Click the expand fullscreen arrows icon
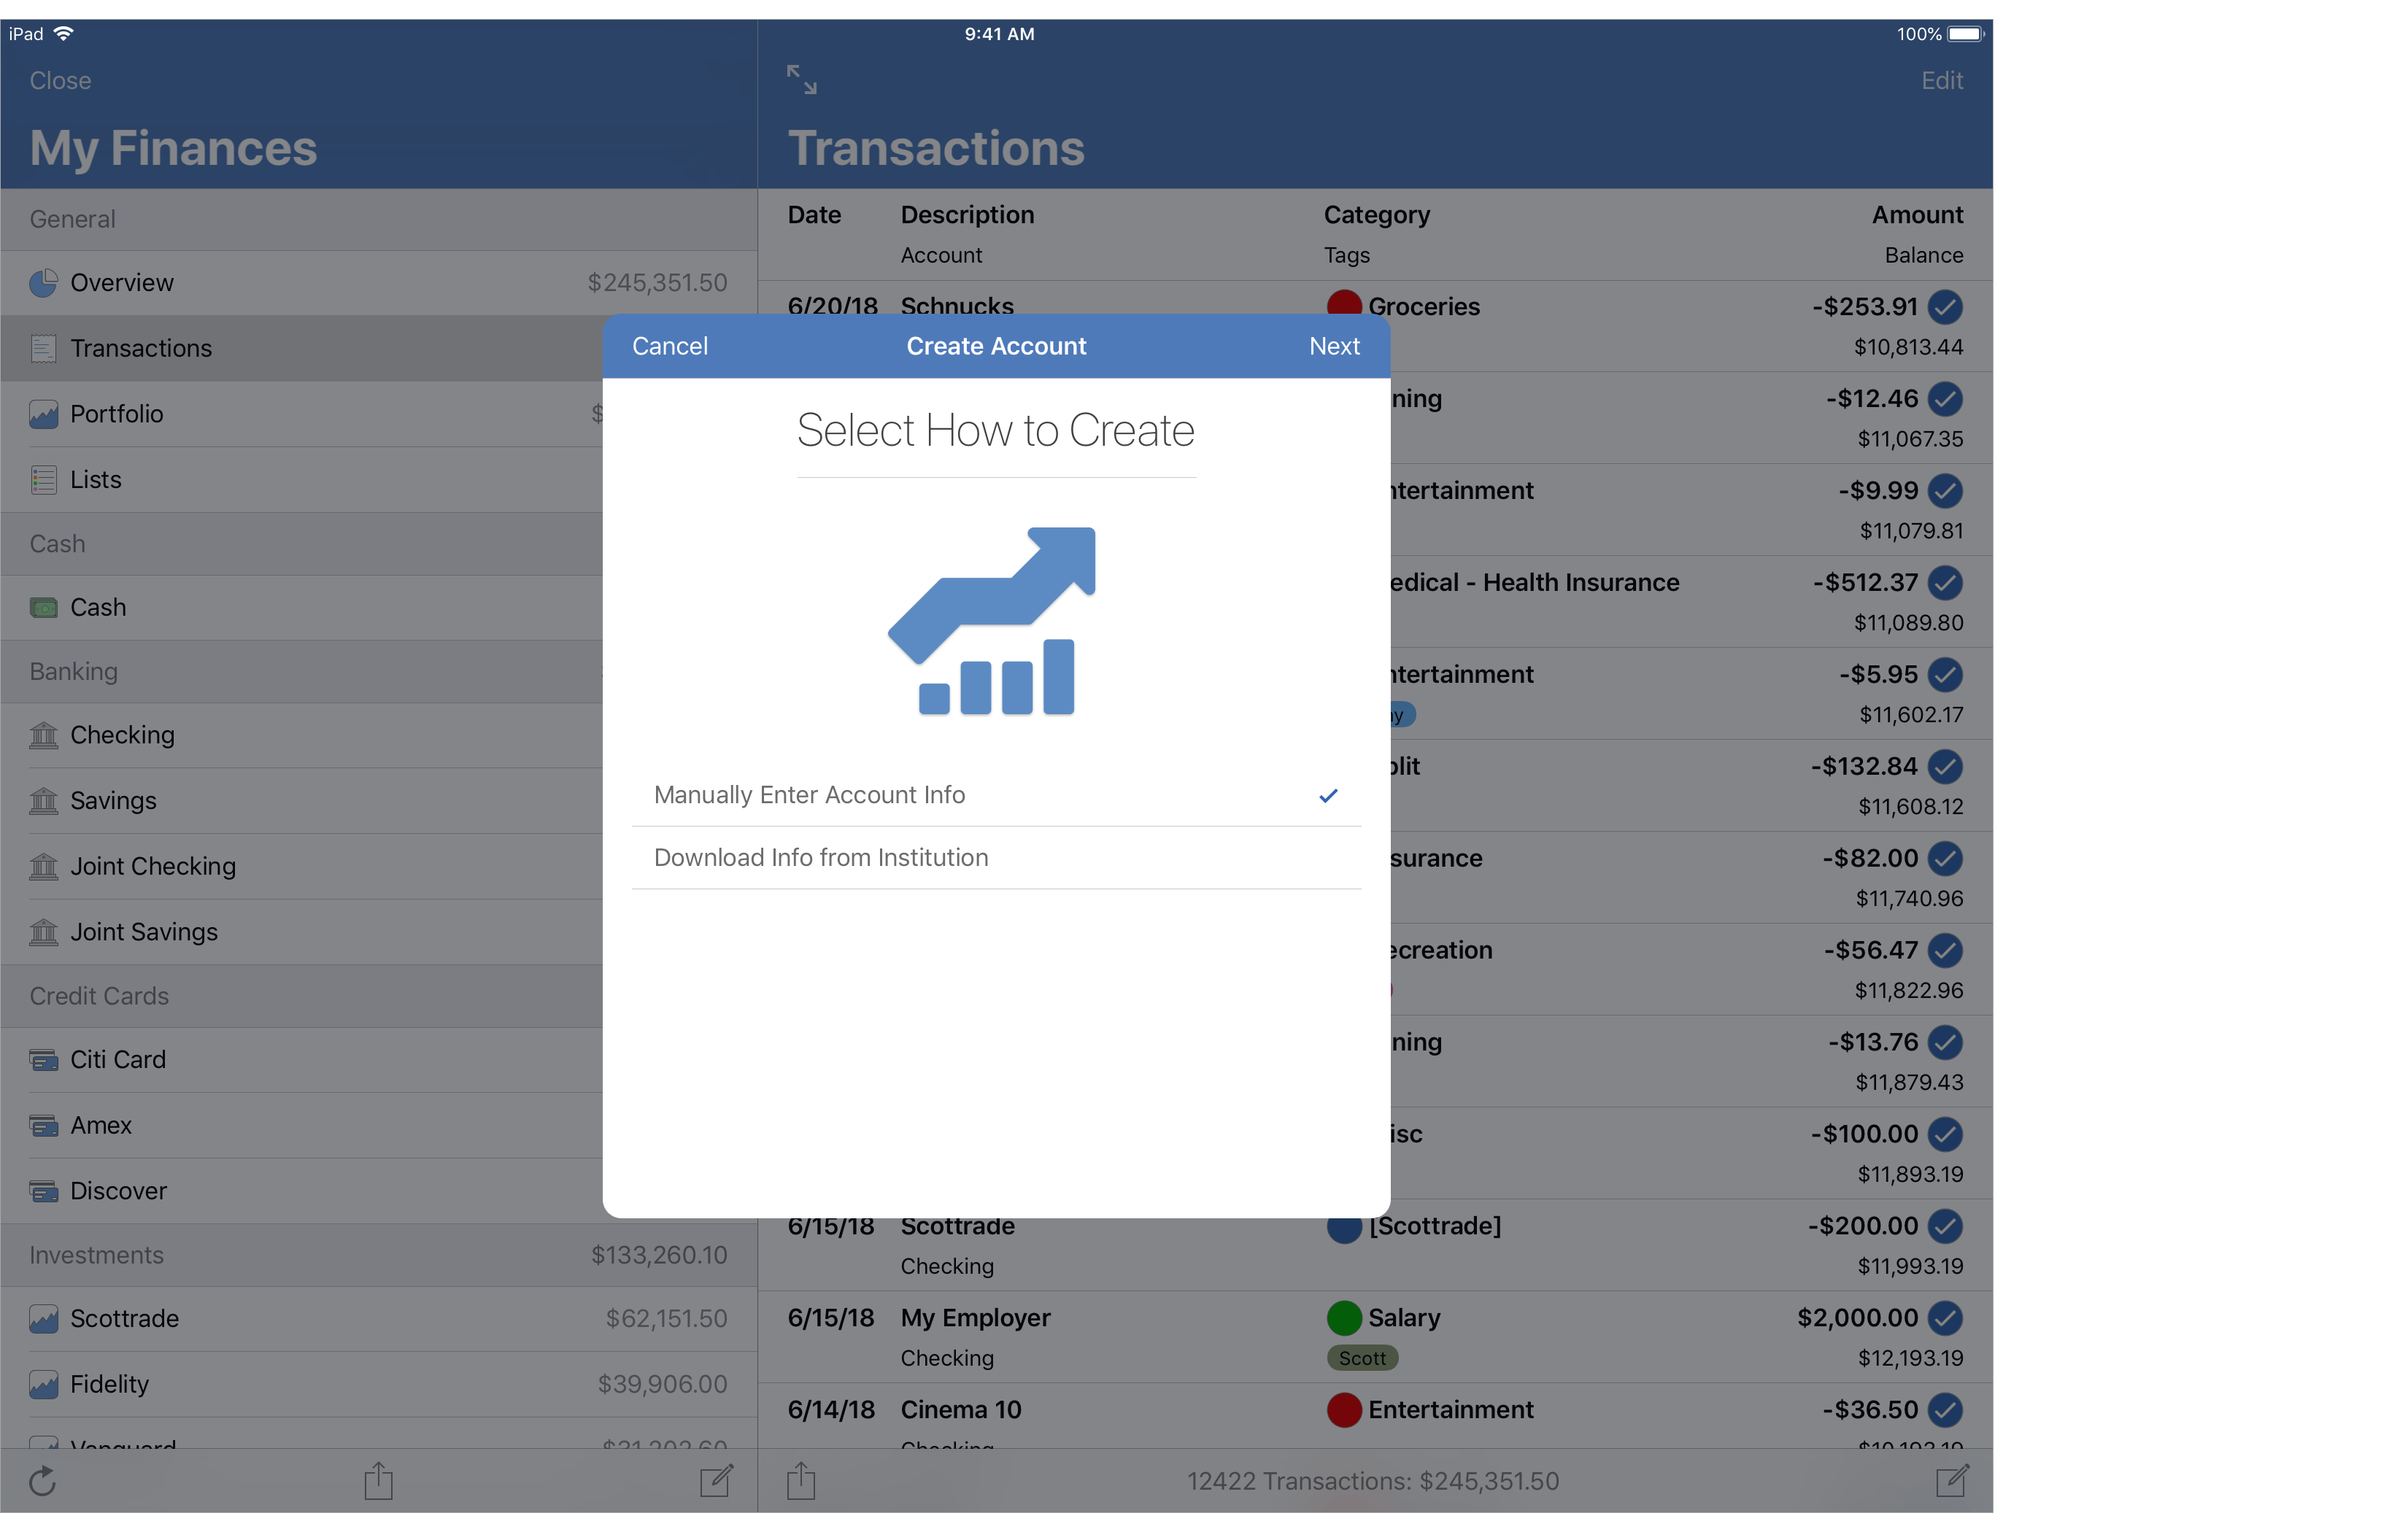This screenshot has width=2408, height=1532. [801, 79]
